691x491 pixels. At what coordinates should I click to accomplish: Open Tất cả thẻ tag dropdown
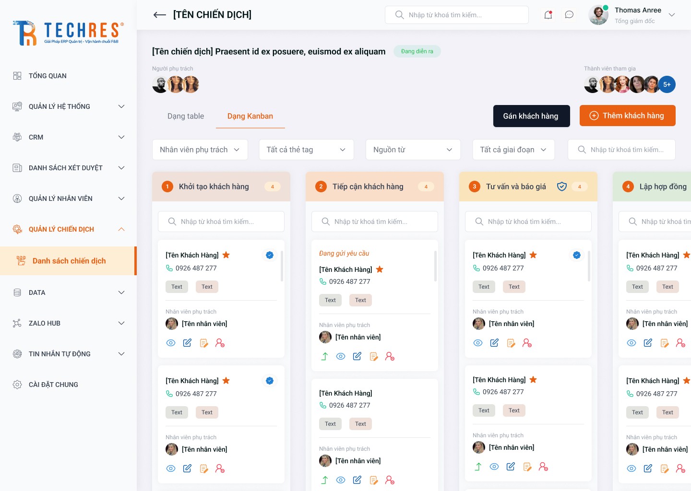tap(307, 150)
